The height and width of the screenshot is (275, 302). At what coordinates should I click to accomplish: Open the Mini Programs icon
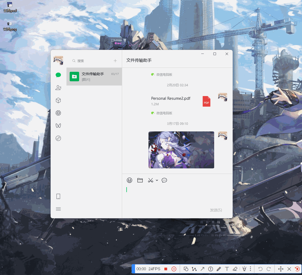tap(58, 138)
